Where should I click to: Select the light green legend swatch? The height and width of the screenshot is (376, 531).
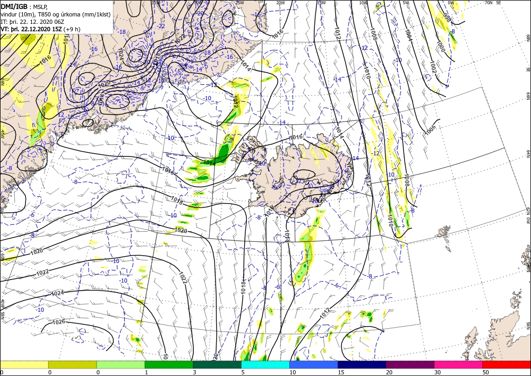point(121,364)
